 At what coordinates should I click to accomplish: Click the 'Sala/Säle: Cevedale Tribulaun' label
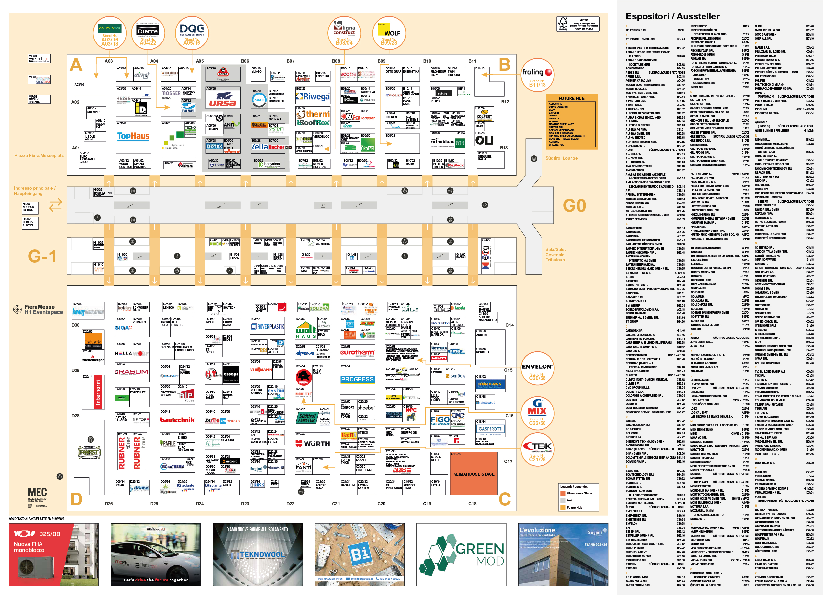tap(555, 255)
